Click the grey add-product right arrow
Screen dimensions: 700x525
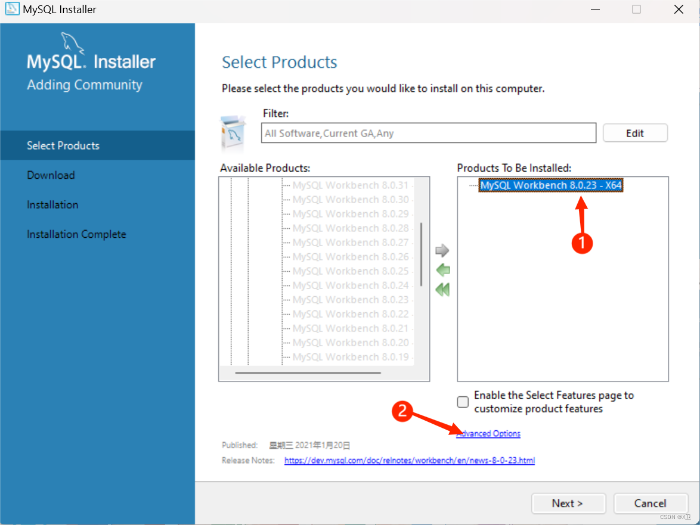coord(442,250)
